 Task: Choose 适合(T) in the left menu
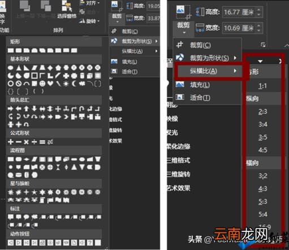coord(135,72)
